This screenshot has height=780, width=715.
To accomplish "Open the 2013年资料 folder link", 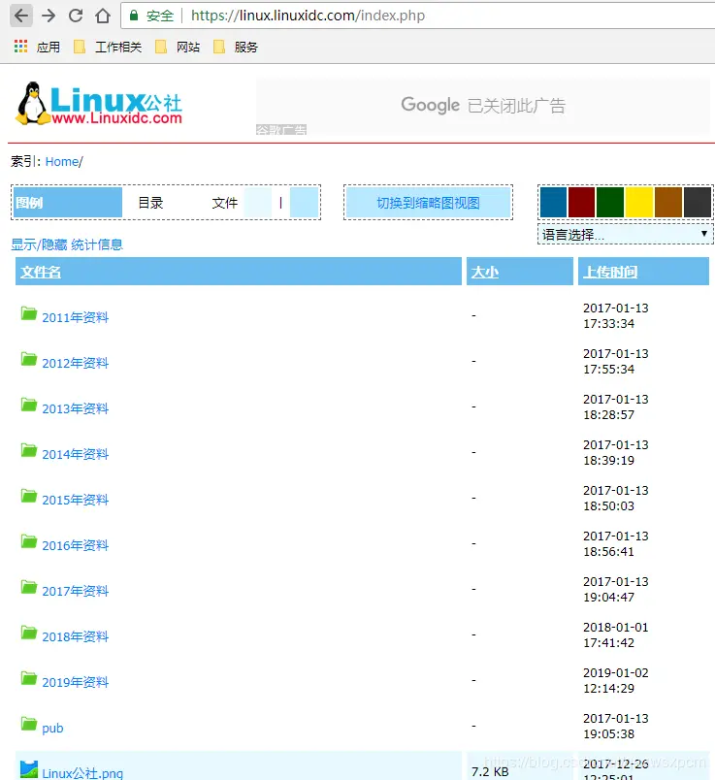I will pos(75,408).
